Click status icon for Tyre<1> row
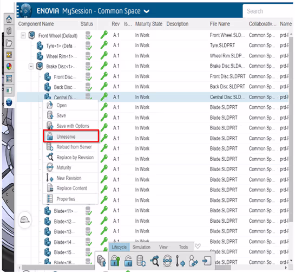 (x=88, y=46)
